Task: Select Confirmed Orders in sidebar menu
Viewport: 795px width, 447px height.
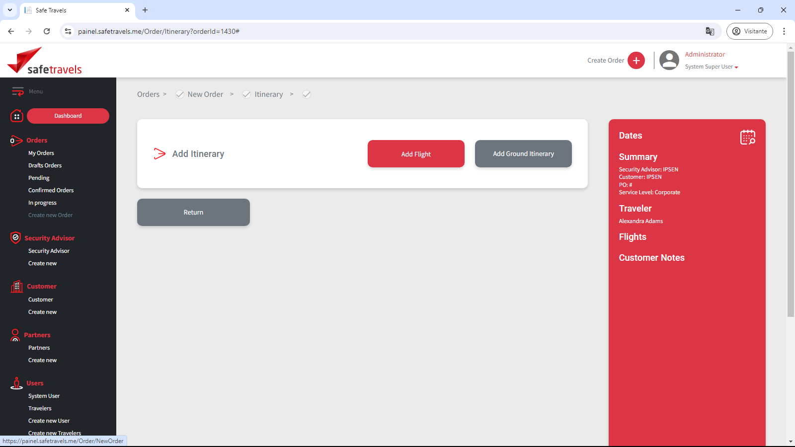Action: point(51,190)
